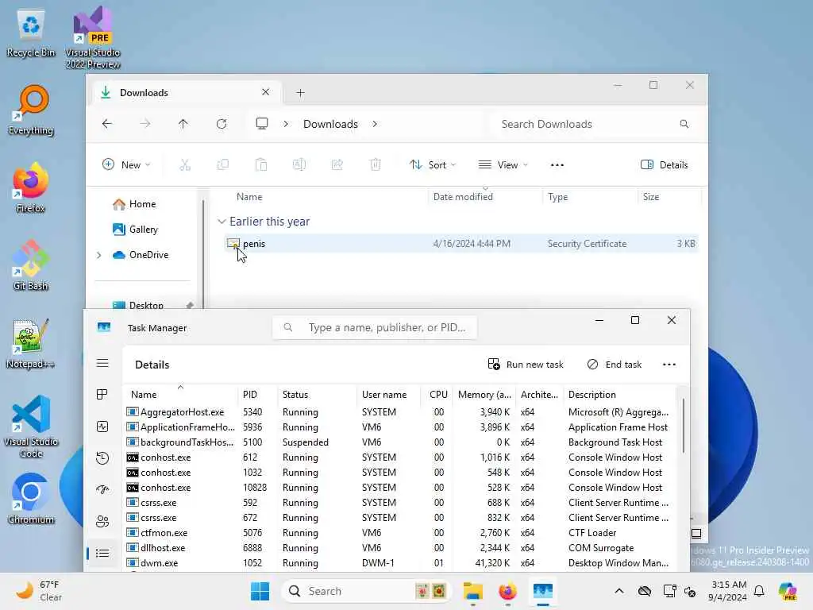Open Task Manager hamburger navigation menu

click(102, 363)
